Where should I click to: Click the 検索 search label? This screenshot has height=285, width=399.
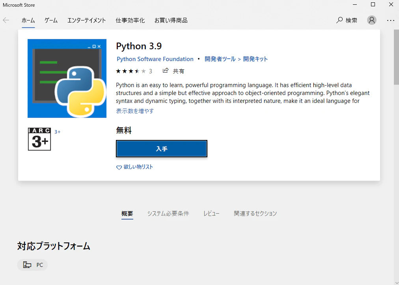click(351, 20)
